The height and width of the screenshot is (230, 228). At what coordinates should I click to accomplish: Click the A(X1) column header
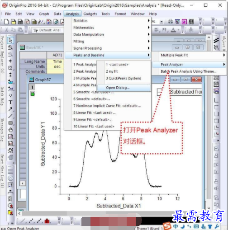(x=56, y=55)
